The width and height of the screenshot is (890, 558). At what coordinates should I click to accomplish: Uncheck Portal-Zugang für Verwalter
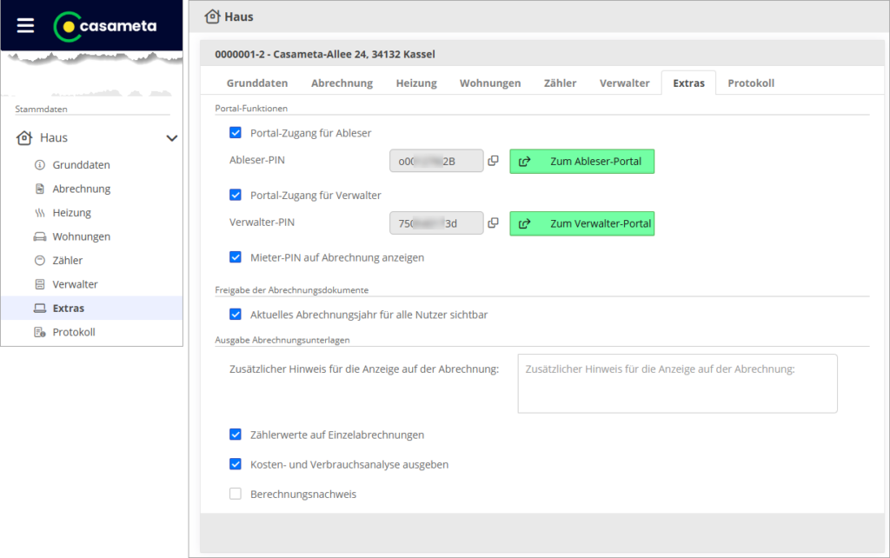pos(235,195)
